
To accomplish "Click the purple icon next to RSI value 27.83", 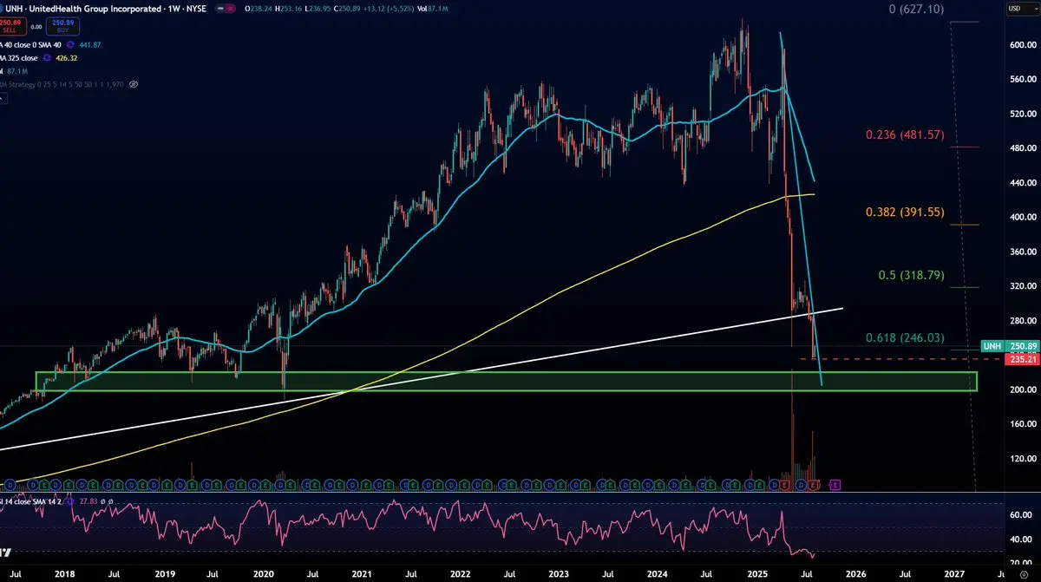I will tap(70, 501).
